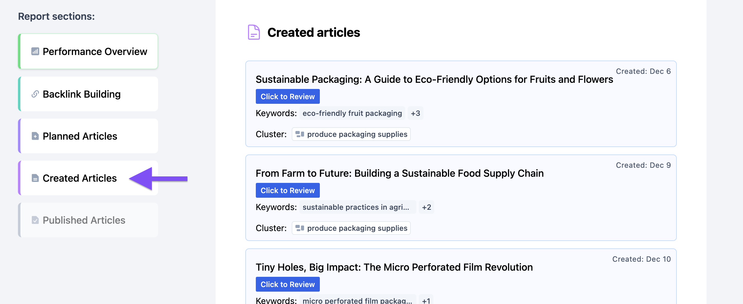Click the Published Articles checkmark icon
743x304 pixels.
point(35,220)
